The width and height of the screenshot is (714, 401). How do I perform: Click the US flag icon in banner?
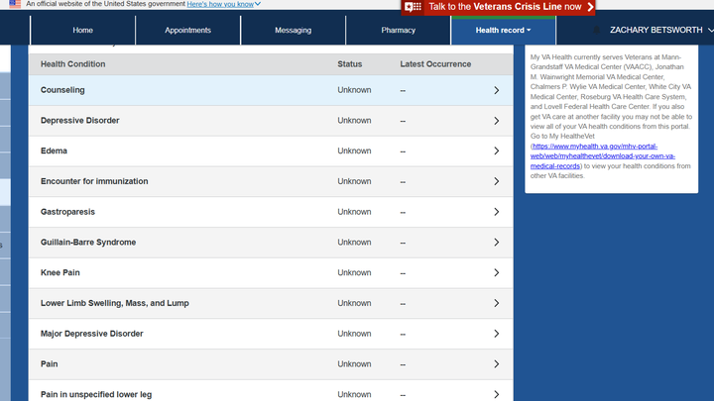point(14,4)
